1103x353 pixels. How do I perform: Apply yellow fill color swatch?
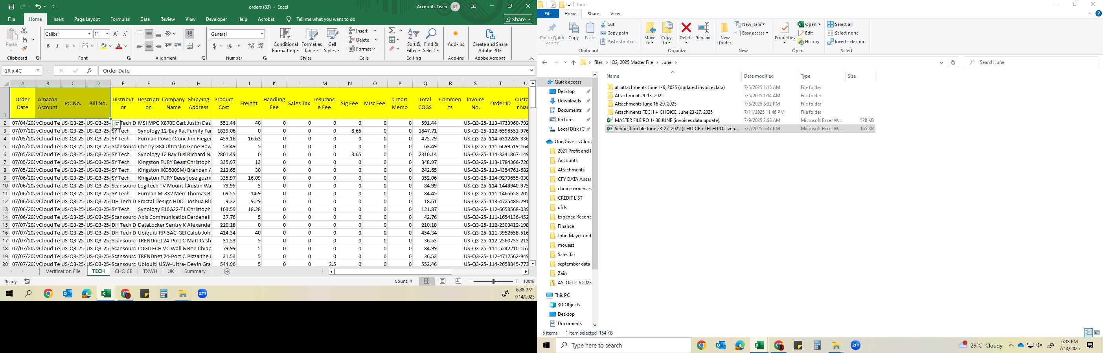coord(103,46)
